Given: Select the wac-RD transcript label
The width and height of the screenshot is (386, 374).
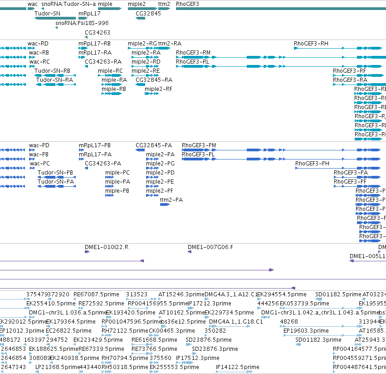Looking at the screenshot, I should point(38,44).
